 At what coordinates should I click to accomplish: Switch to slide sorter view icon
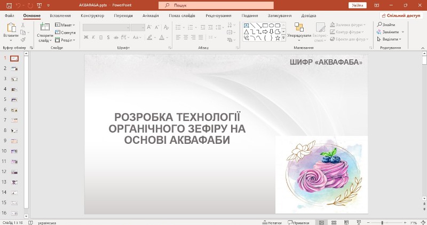coord(334,222)
